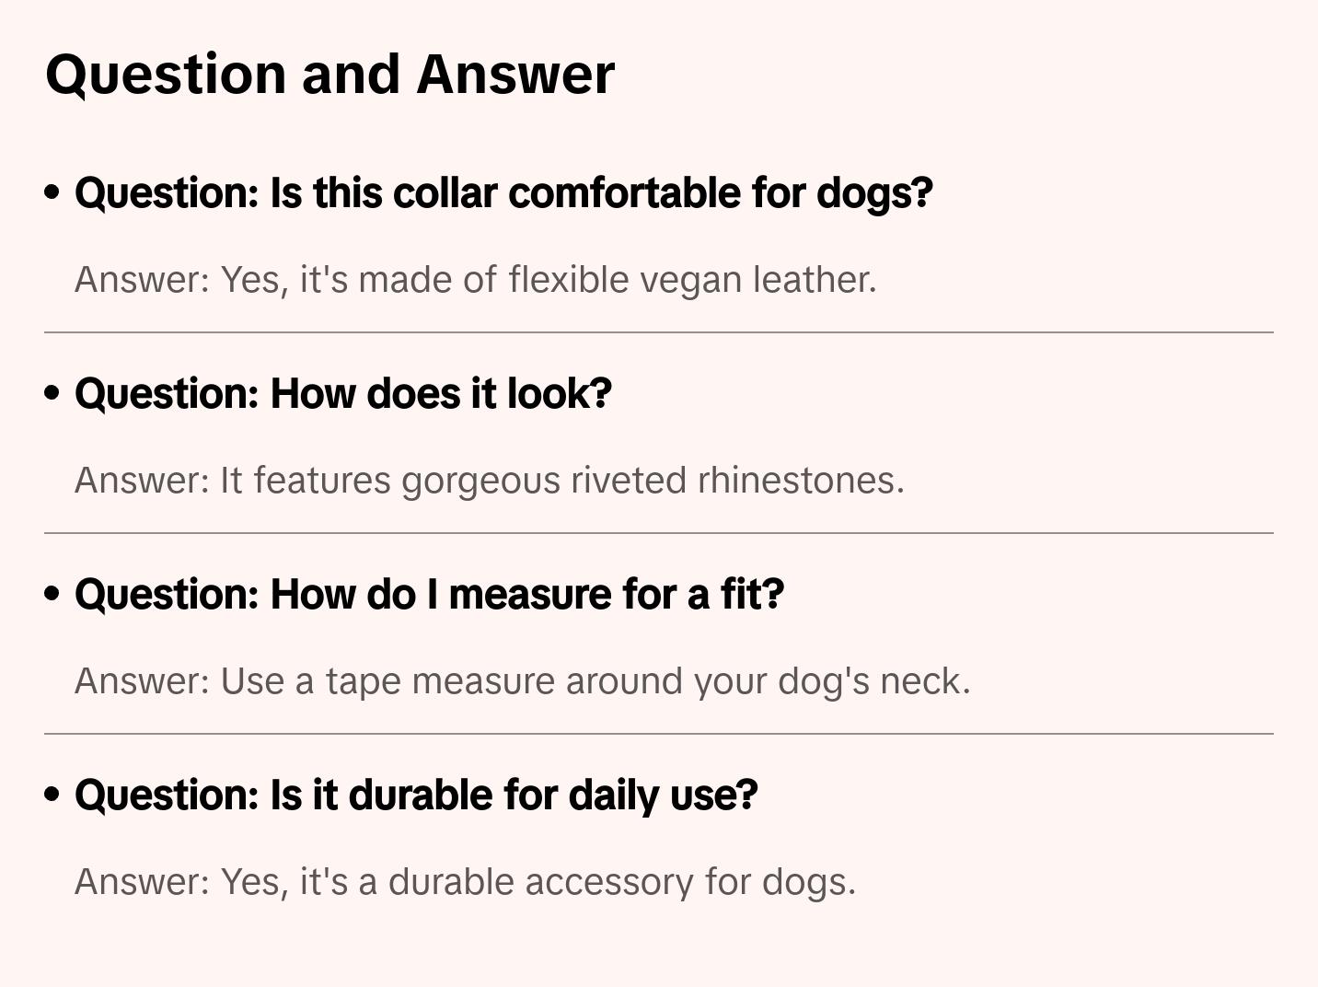Select the answer calling it a durable accessory
The image size is (1318, 987).
[465, 882]
